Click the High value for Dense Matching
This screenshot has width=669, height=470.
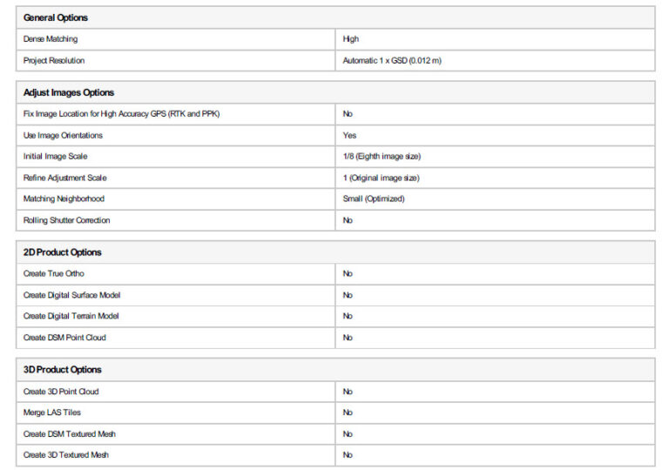[351, 39]
